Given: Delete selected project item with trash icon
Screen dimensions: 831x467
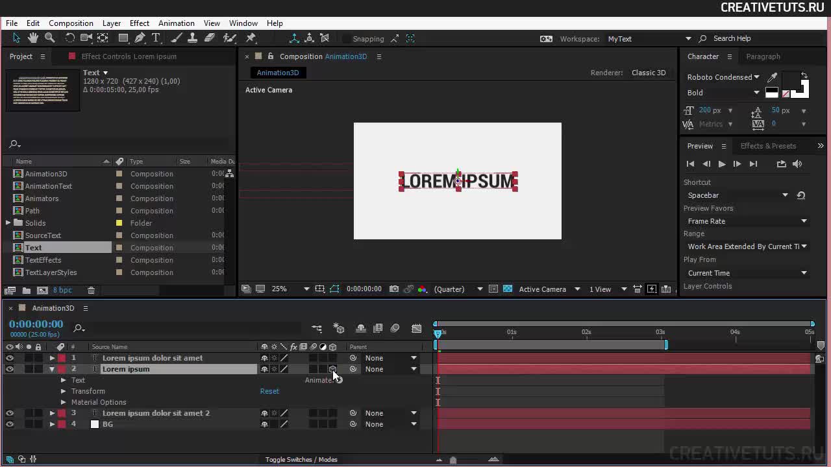Looking at the screenshot, I should point(91,290).
